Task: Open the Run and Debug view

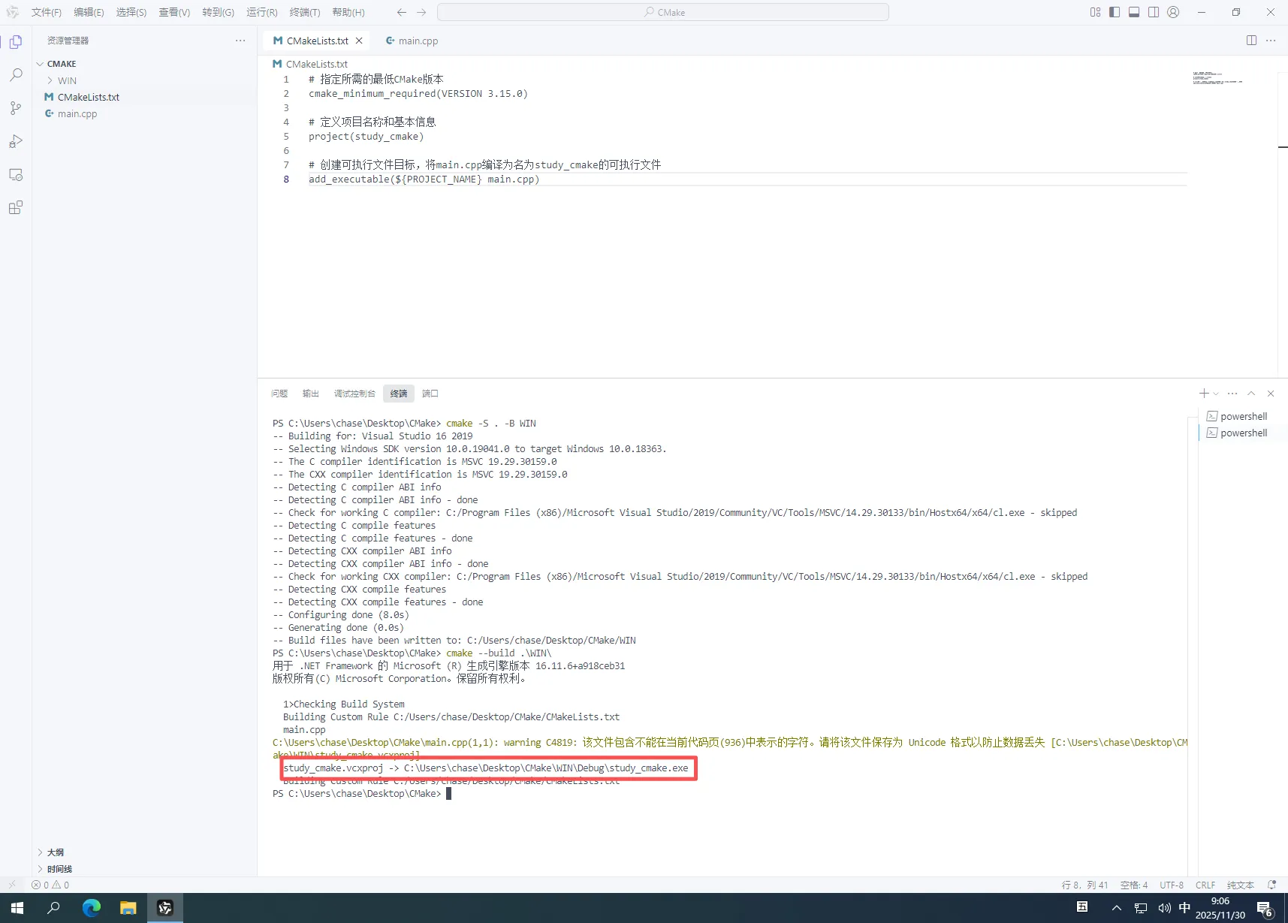Action: pyautogui.click(x=16, y=141)
